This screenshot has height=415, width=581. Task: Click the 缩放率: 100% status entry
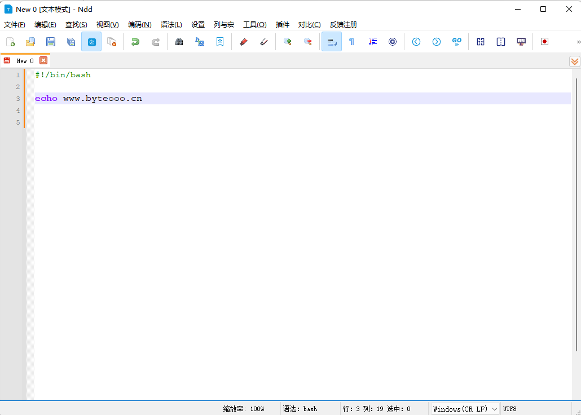(x=244, y=409)
